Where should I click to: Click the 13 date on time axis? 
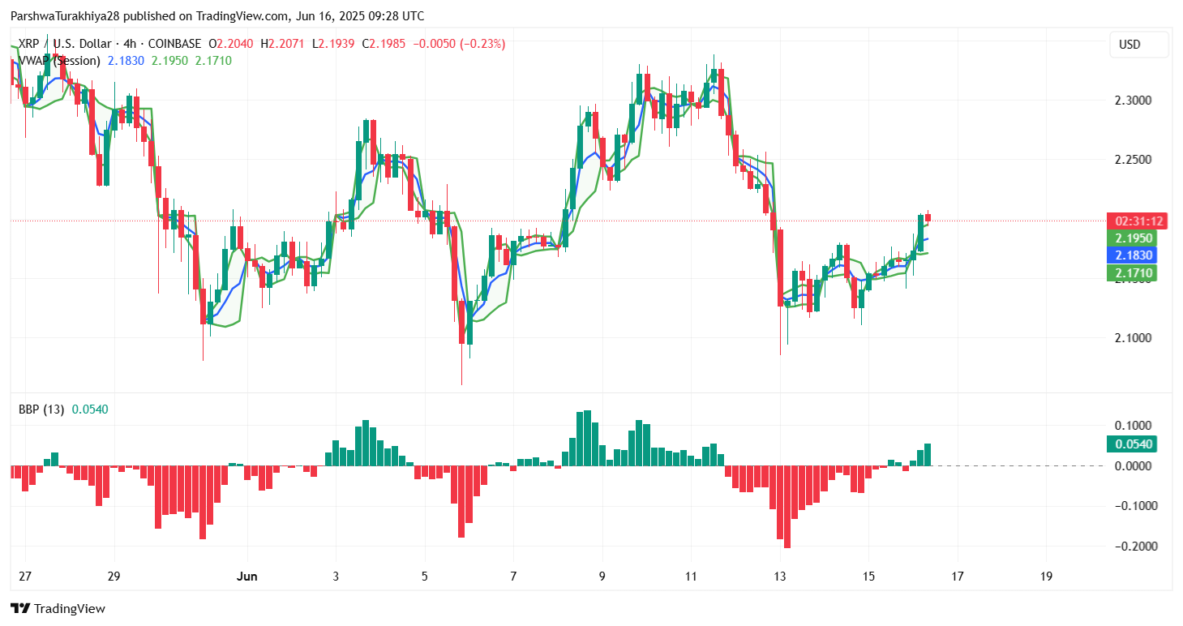coord(780,577)
